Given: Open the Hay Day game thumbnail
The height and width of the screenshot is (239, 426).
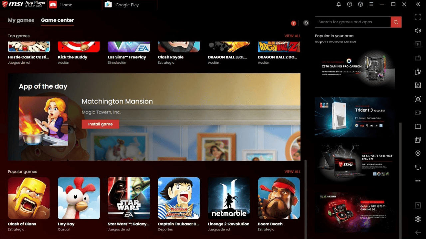Looking at the screenshot, I should pos(79,198).
